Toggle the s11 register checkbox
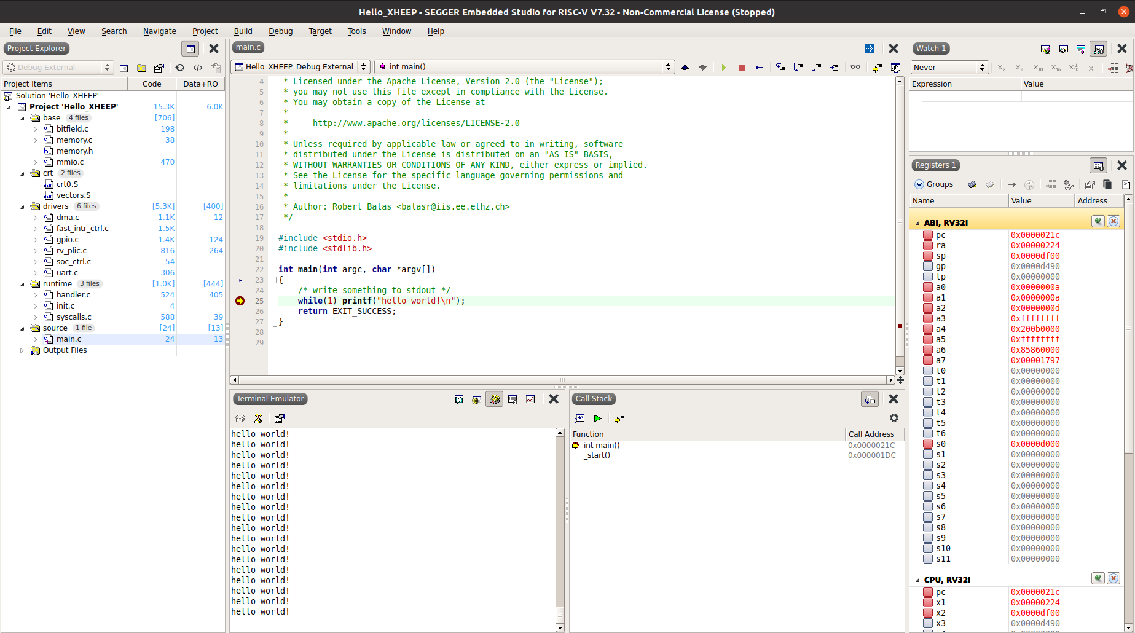 click(x=928, y=559)
